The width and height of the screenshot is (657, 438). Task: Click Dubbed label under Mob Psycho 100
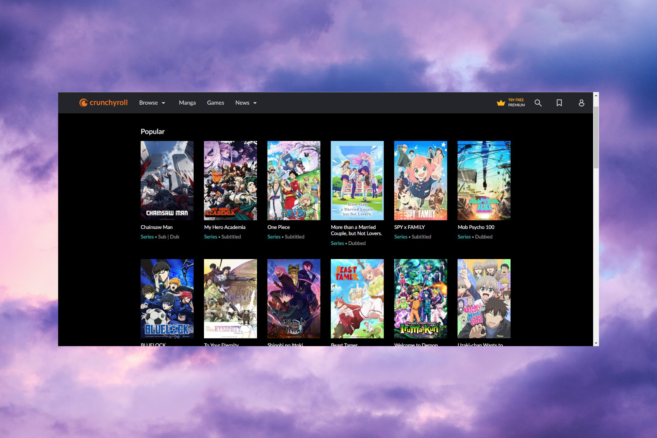[484, 237]
